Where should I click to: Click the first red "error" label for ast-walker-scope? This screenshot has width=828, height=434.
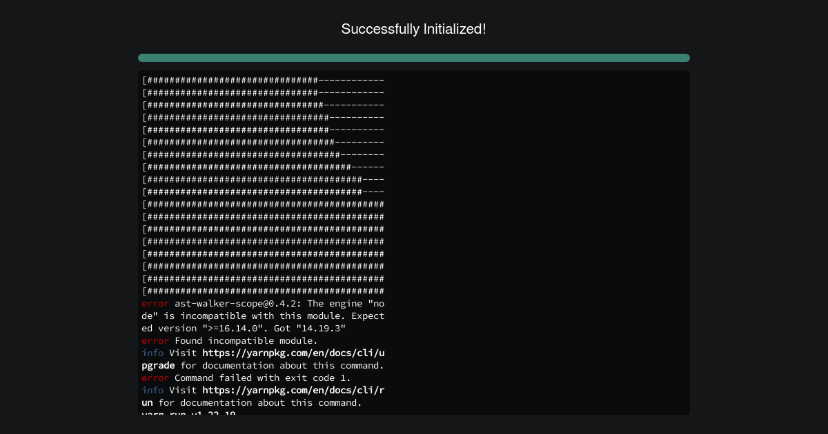click(155, 303)
